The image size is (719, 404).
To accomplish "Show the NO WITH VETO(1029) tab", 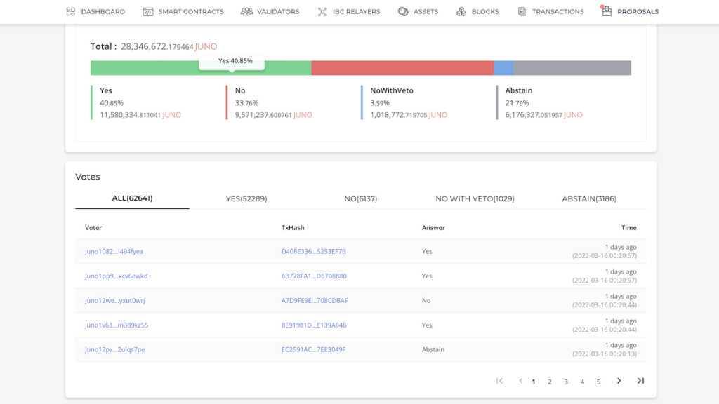I will tap(475, 198).
